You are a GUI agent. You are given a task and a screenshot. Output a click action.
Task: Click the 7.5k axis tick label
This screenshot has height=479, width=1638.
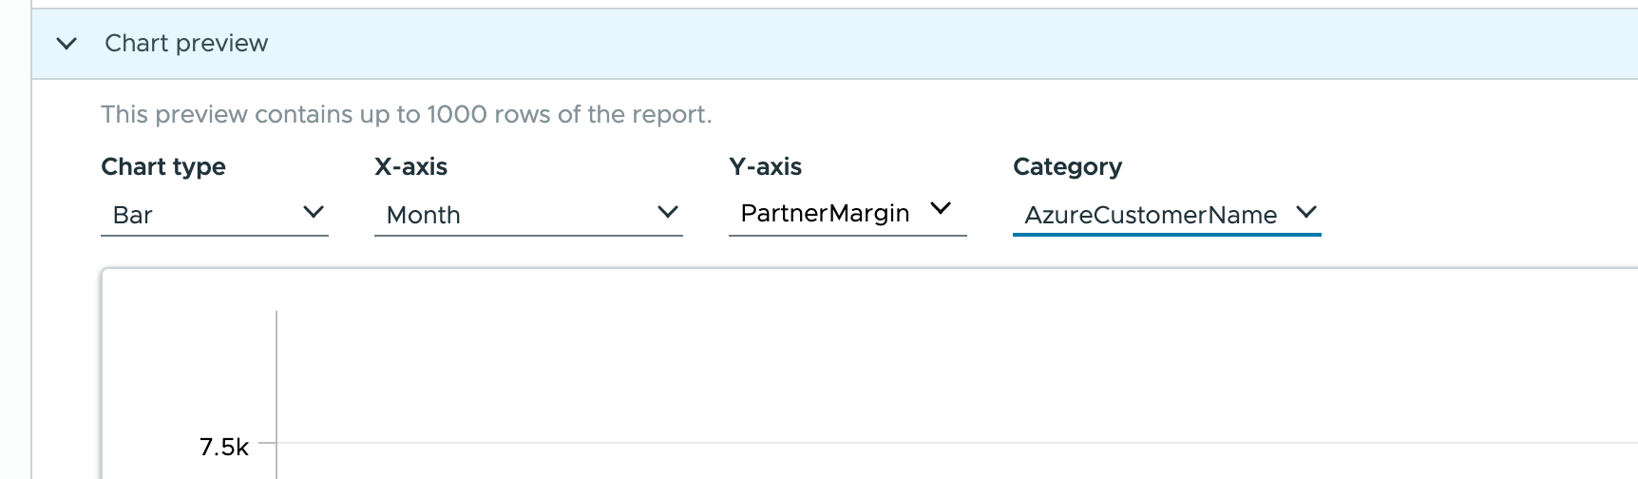click(224, 447)
